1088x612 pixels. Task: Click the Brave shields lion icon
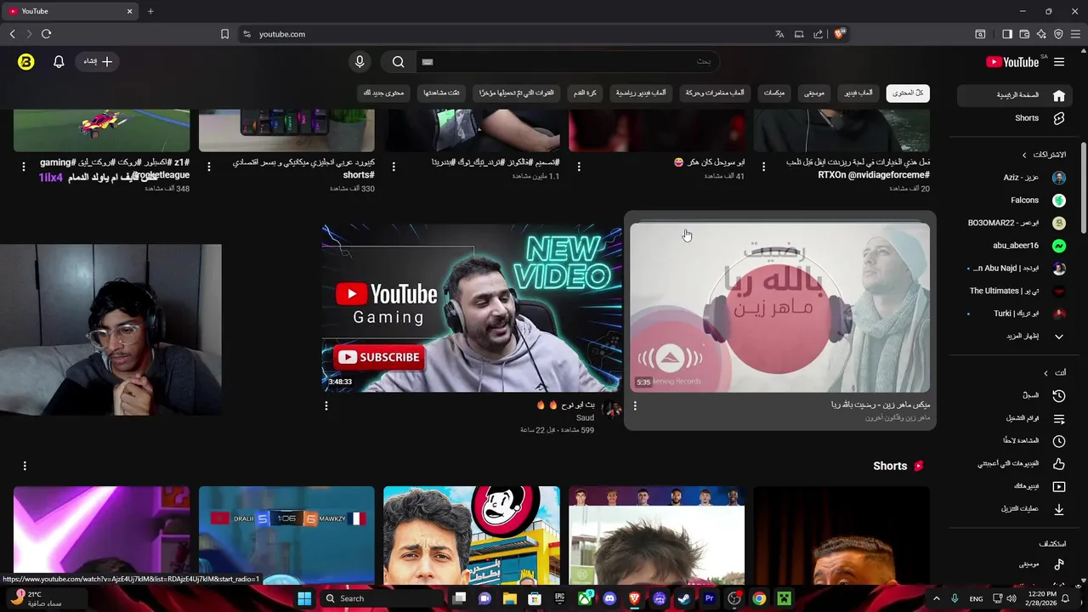pos(839,34)
